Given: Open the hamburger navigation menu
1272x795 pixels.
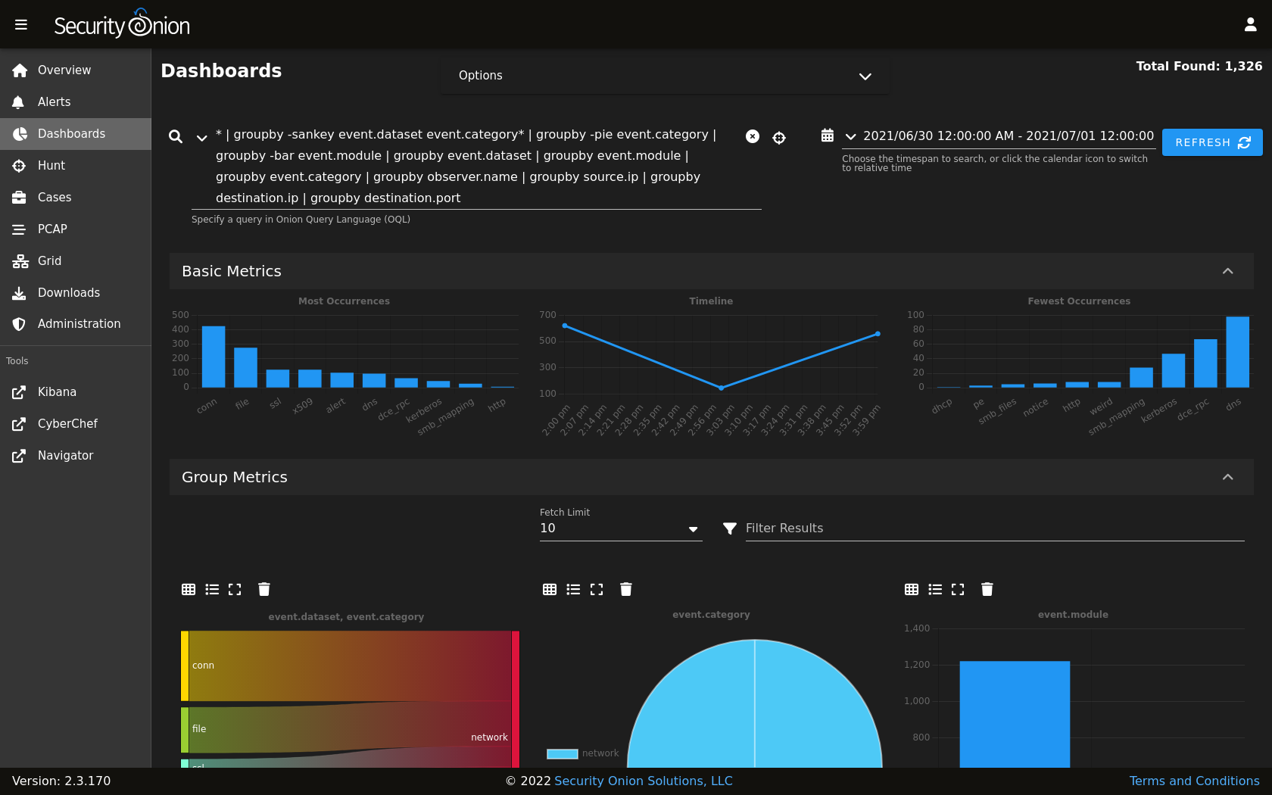Looking at the screenshot, I should (21, 25).
